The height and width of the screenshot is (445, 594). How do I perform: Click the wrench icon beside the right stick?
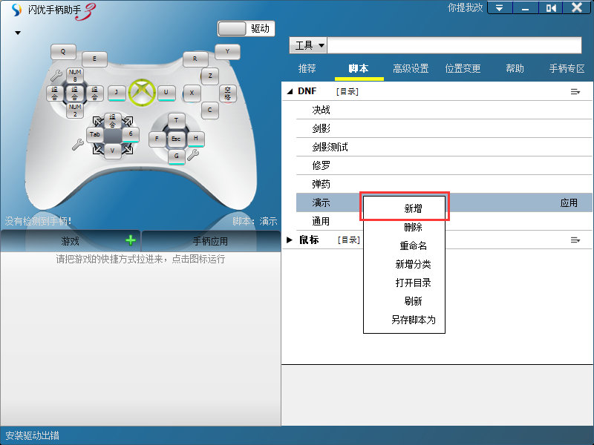coord(193,155)
